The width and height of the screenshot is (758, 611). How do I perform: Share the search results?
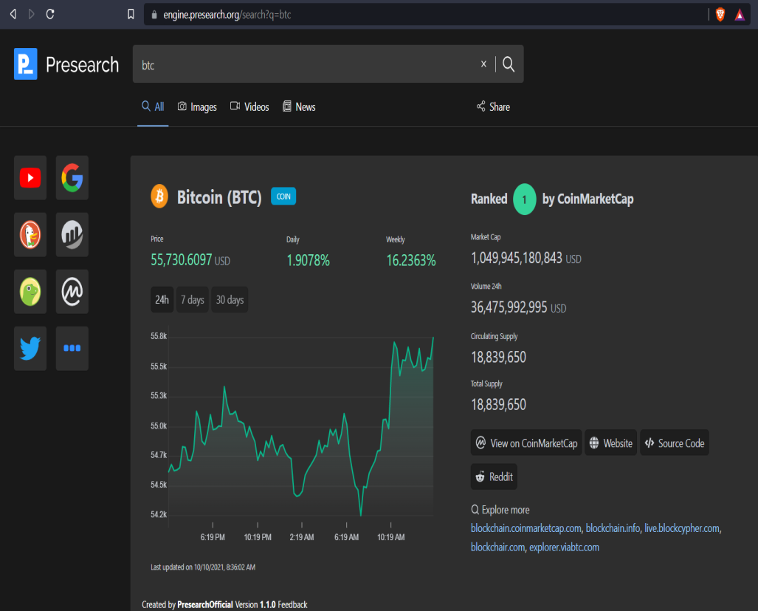493,107
